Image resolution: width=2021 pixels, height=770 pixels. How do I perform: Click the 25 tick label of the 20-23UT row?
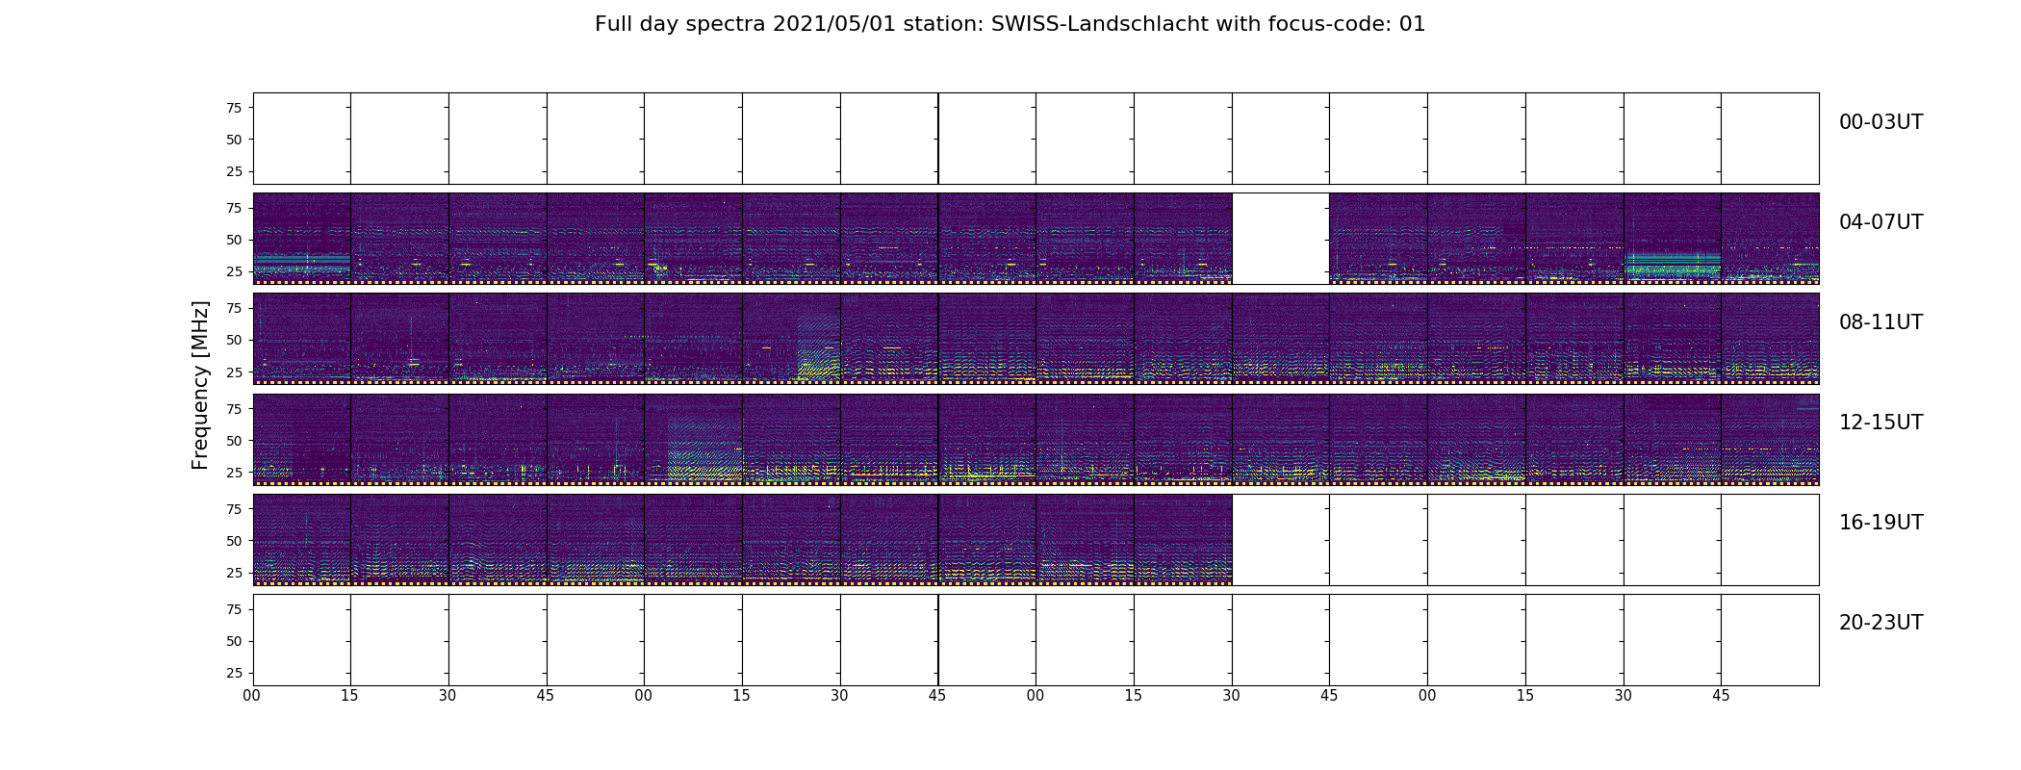tap(234, 673)
